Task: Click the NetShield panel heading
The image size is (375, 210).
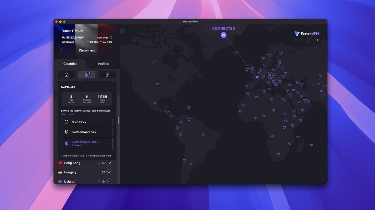Action: click(68, 87)
